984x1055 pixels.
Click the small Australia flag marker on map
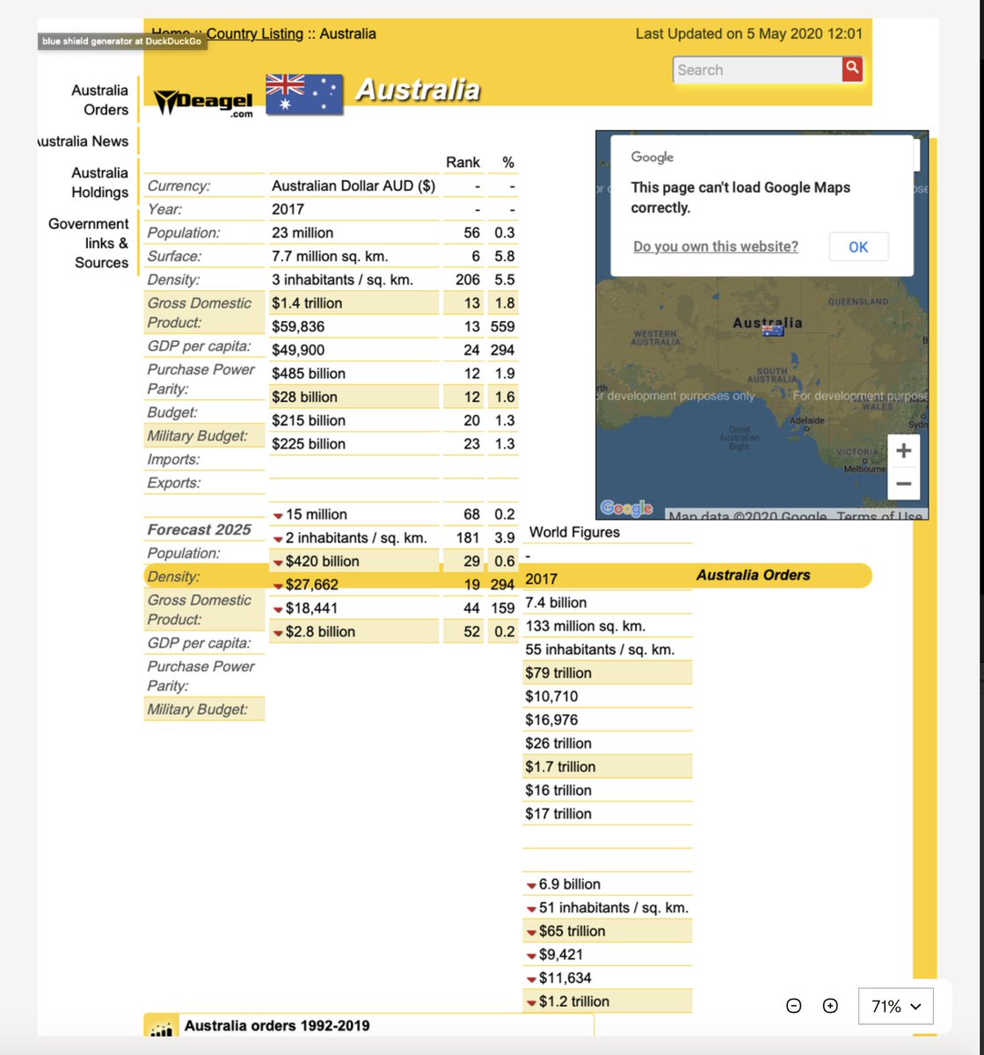(x=773, y=331)
